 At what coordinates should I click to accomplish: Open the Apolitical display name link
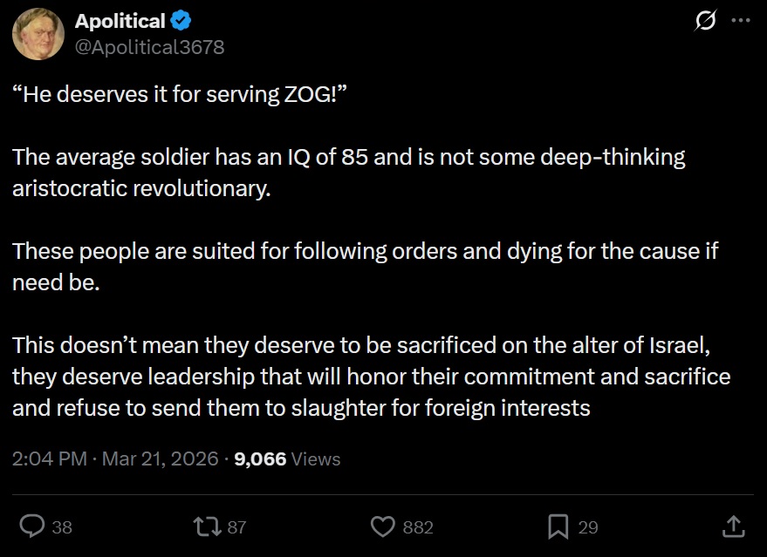[x=120, y=21]
